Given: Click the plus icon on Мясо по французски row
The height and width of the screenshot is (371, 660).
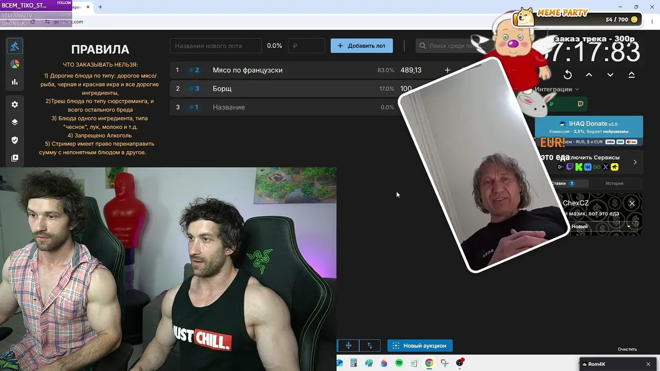Looking at the screenshot, I should (448, 70).
